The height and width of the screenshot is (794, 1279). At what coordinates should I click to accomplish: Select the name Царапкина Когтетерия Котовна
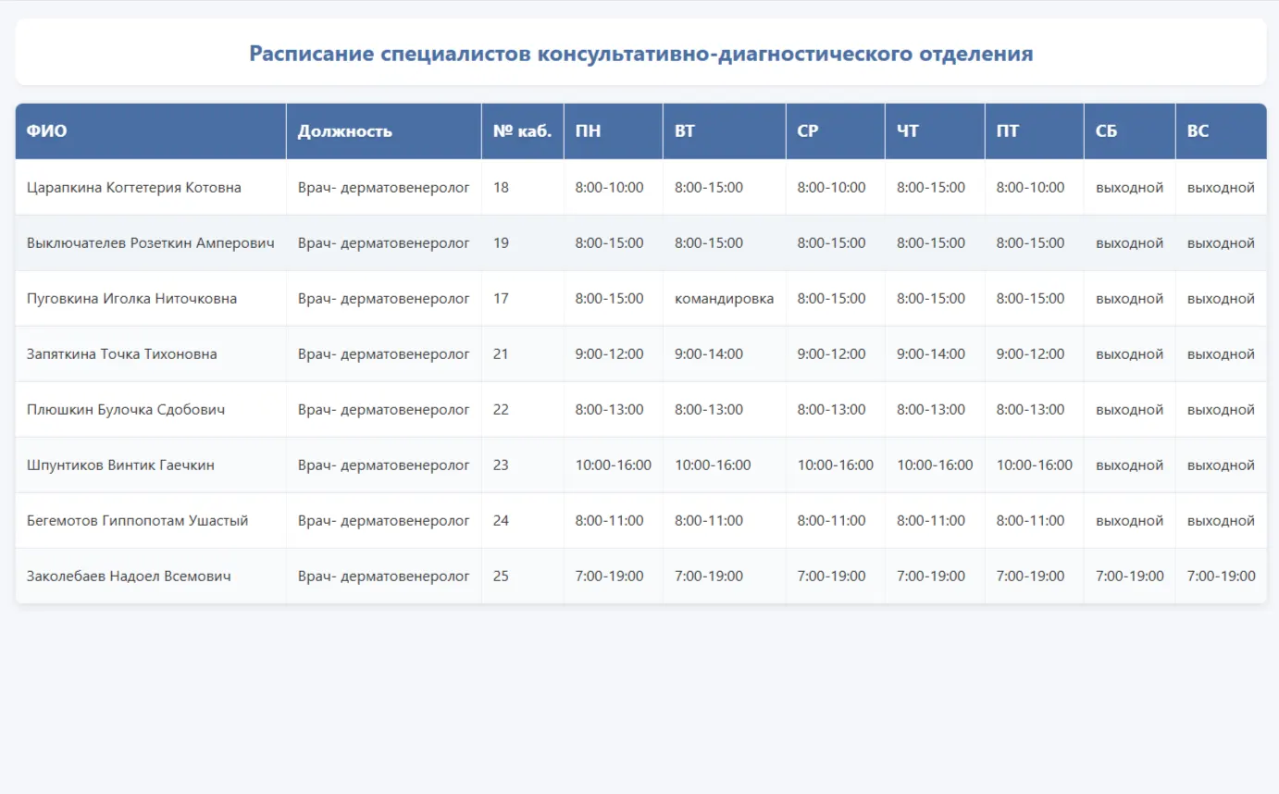tap(130, 187)
